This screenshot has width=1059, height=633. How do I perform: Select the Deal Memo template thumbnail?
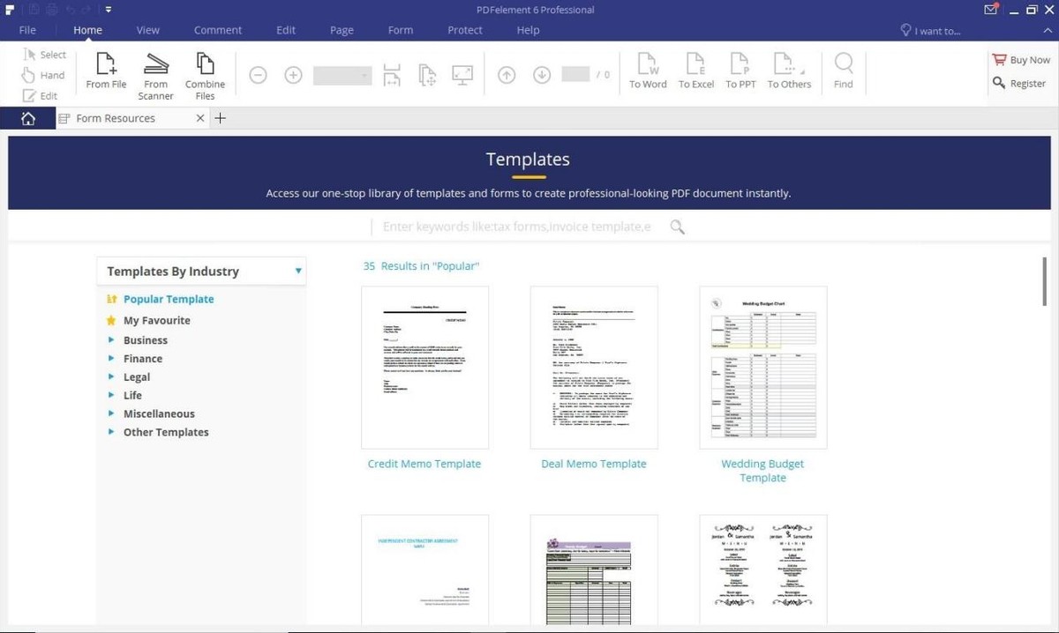point(594,368)
